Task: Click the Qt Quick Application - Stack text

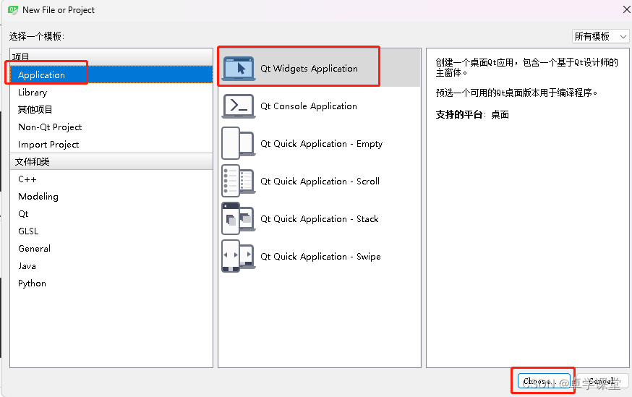Action: click(319, 219)
